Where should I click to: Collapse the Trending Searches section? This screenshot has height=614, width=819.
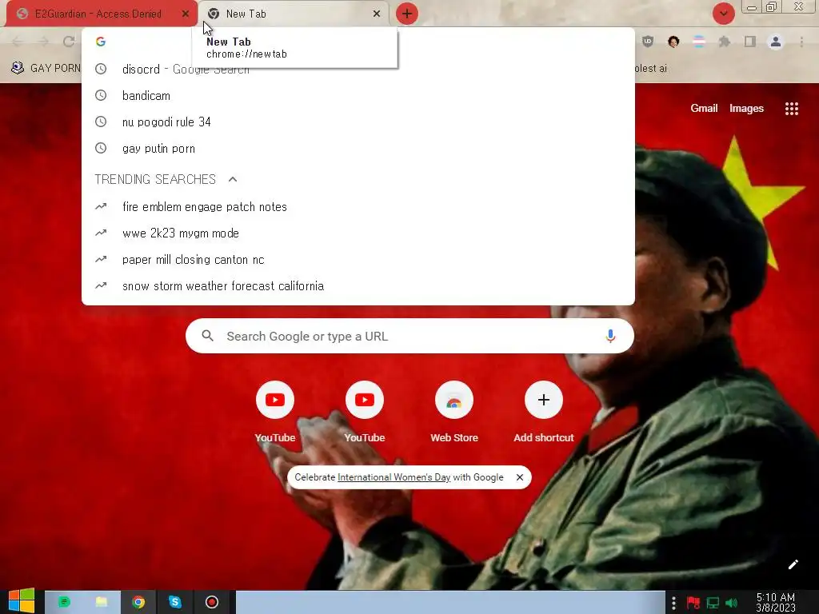coord(233,180)
